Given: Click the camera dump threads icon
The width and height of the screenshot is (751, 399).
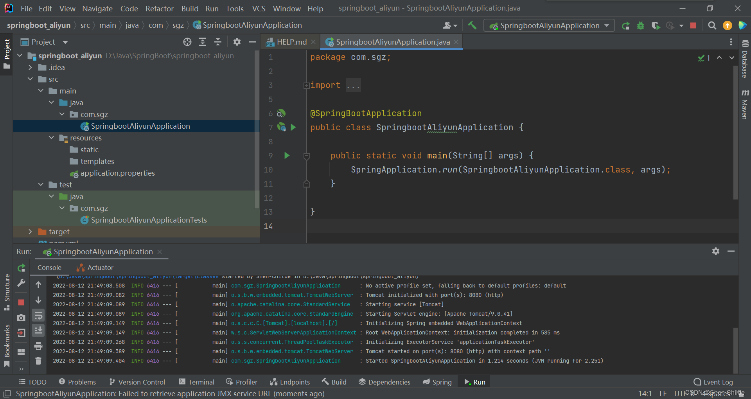Looking at the screenshot, I should (22, 318).
